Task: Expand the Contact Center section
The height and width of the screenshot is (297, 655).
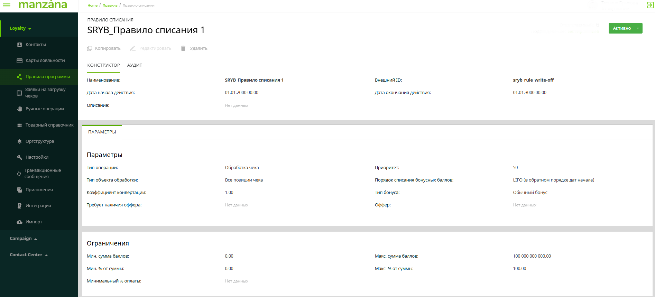Action: (29, 255)
